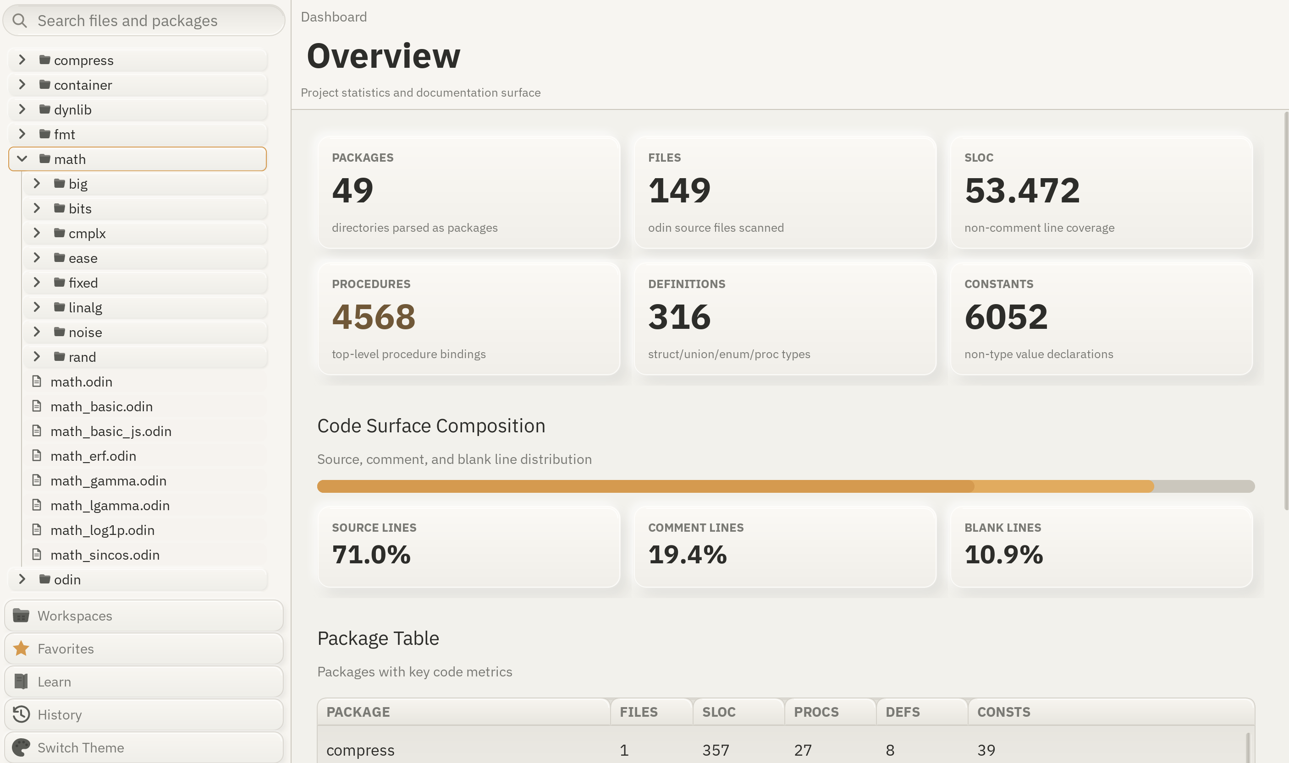Click the file icon beside math_erf.odin
Screen dimensions: 1289x763
pos(37,456)
